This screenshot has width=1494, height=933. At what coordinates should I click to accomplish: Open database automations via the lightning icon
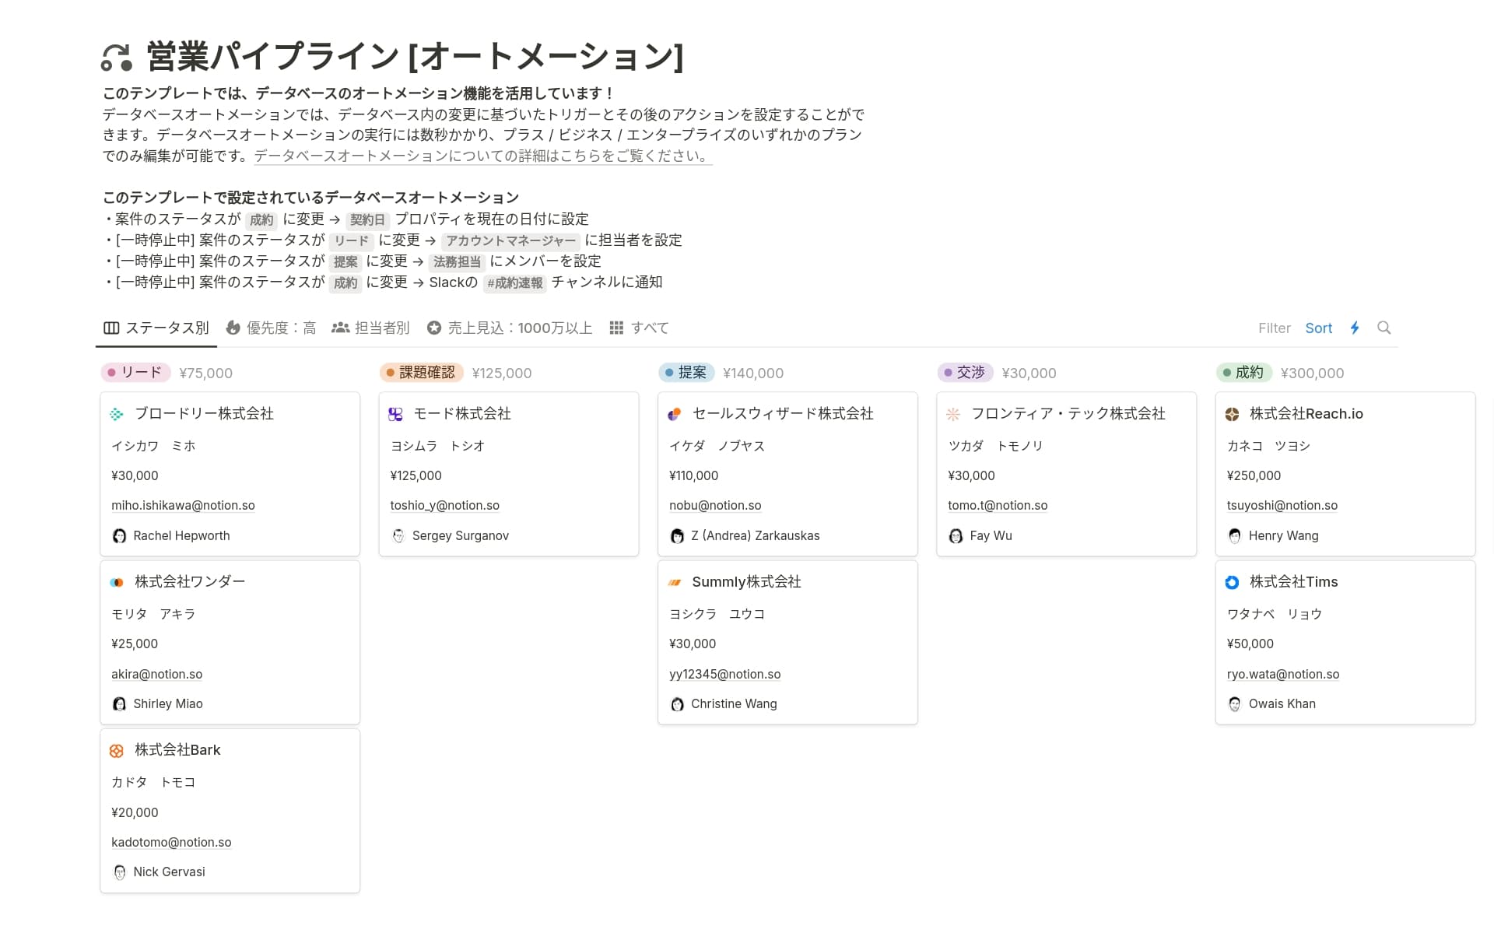coord(1355,328)
